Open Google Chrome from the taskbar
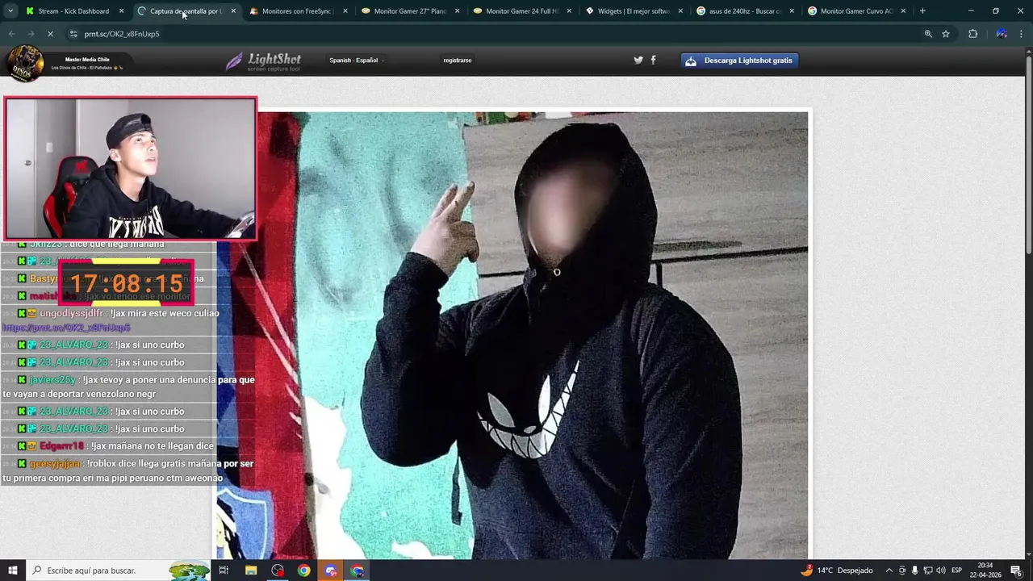1033x581 pixels. (x=303, y=571)
